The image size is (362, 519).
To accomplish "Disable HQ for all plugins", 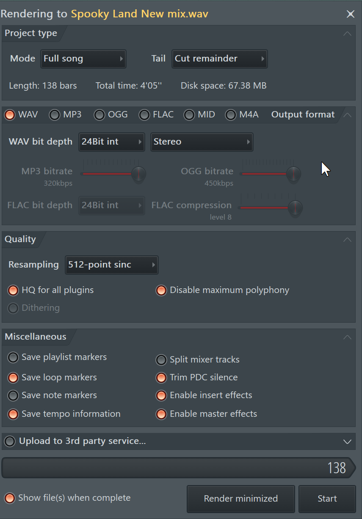I will click(x=14, y=290).
